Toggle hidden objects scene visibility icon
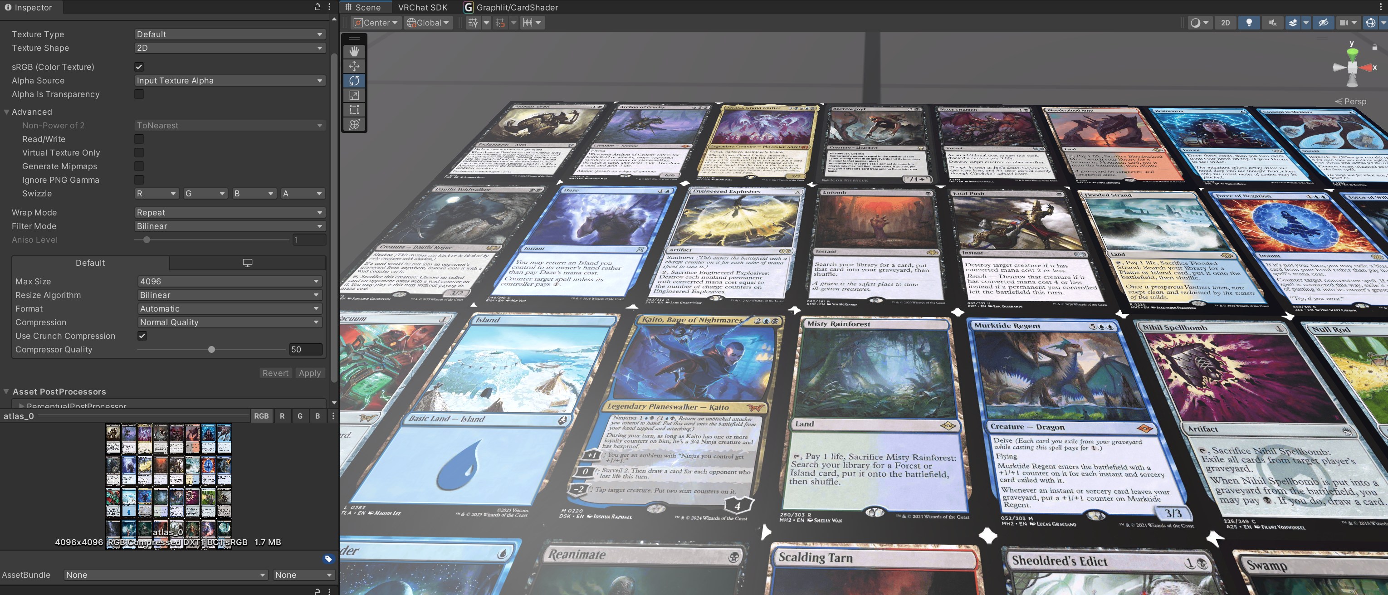Viewport: 1388px width, 595px height. coord(1323,23)
